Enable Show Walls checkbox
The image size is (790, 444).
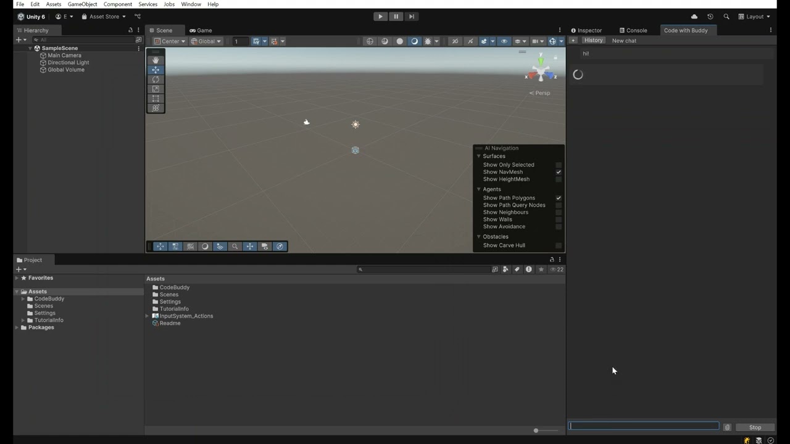(x=559, y=220)
